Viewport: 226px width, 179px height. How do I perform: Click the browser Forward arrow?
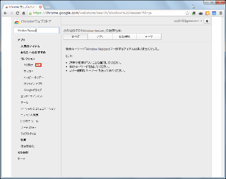coord(11,13)
